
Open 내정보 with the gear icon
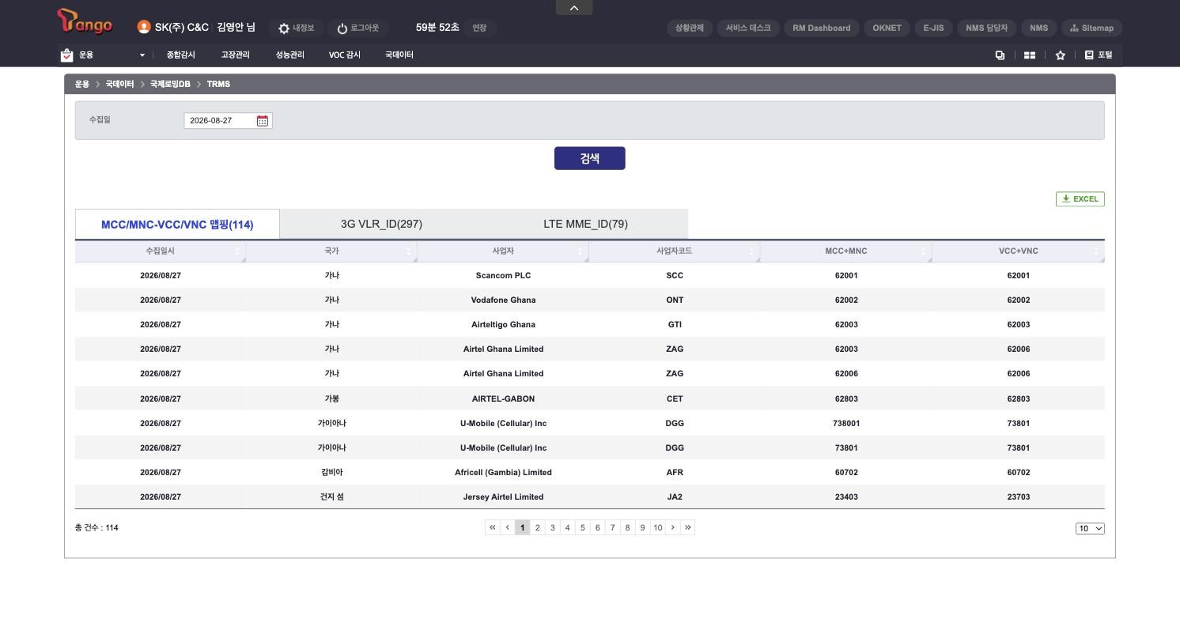[296, 28]
